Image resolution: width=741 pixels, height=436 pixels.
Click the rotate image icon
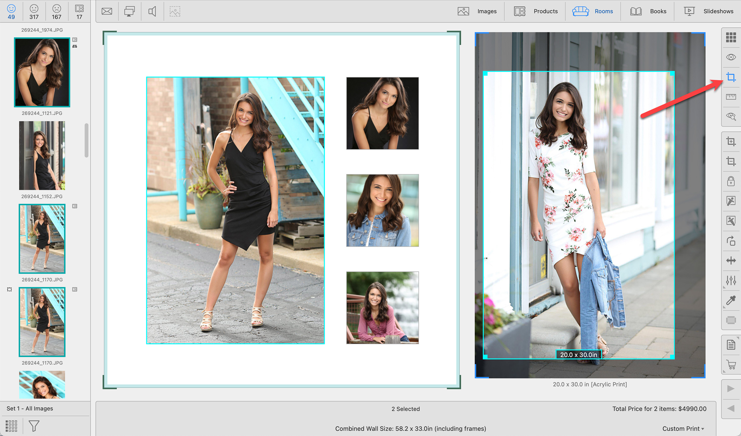(x=731, y=241)
